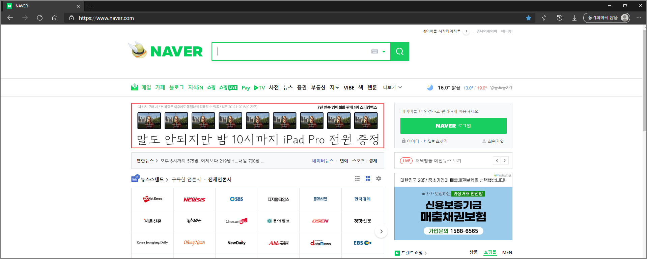The height and width of the screenshot is (259, 647).
Task: Click the 뉴스스탠드 newsstand icon
Action: click(x=135, y=178)
